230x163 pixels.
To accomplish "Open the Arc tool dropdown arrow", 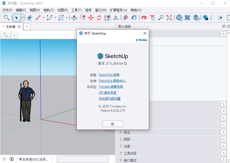I will click(x=55, y=18).
